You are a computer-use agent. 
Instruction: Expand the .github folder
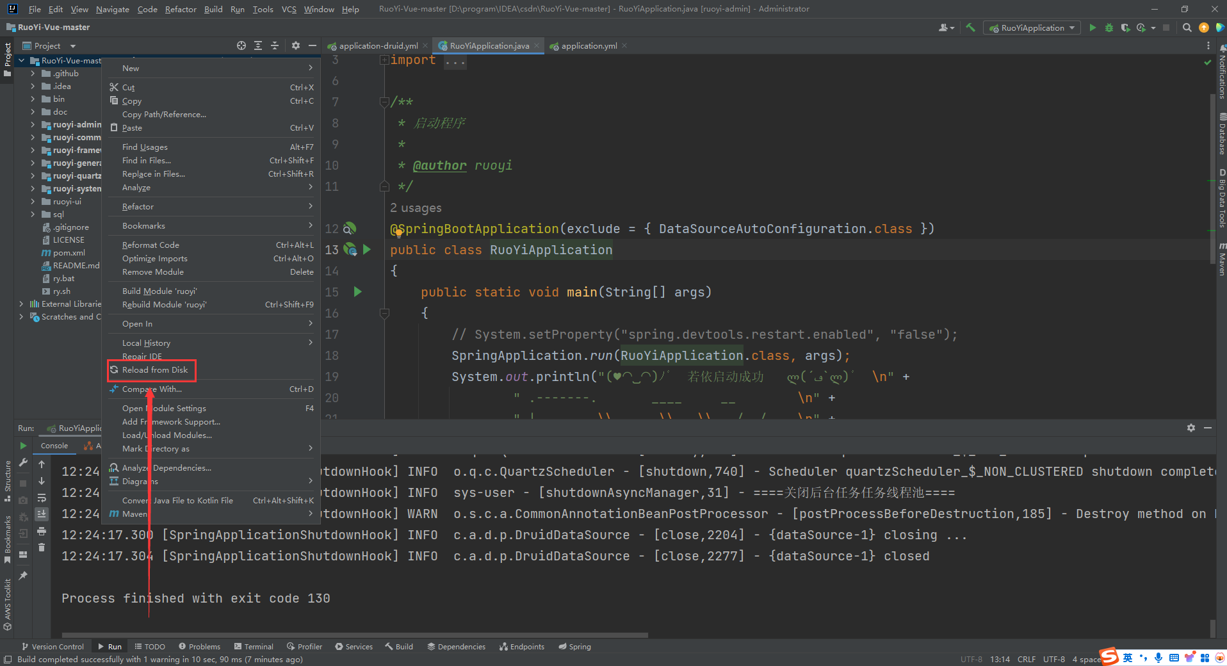coord(33,74)
